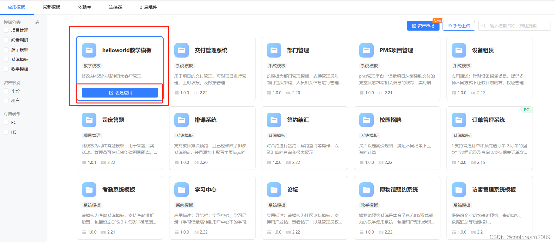This screenshot has width=555, height=242.
Task: Click the 校园招聘 folder icon
Action: click(366, 120)
